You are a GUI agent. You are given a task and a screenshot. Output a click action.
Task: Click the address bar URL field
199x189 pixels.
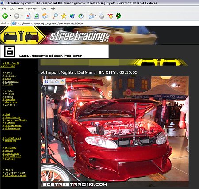105,23
